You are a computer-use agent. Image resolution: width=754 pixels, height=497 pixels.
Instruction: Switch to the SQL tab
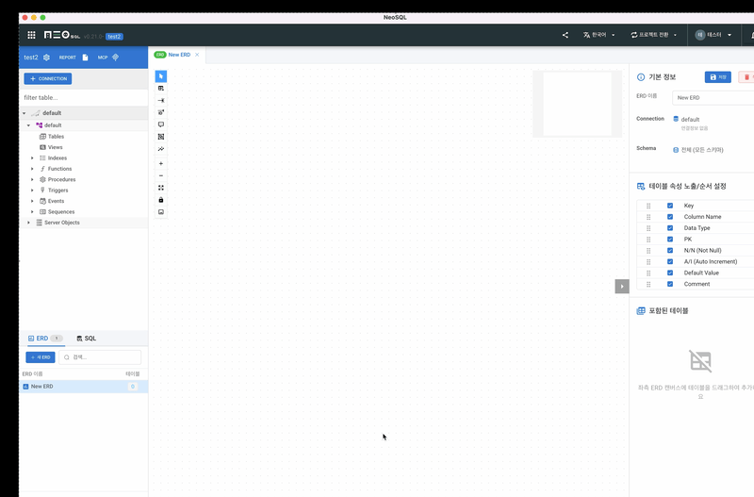click(86, 338)
